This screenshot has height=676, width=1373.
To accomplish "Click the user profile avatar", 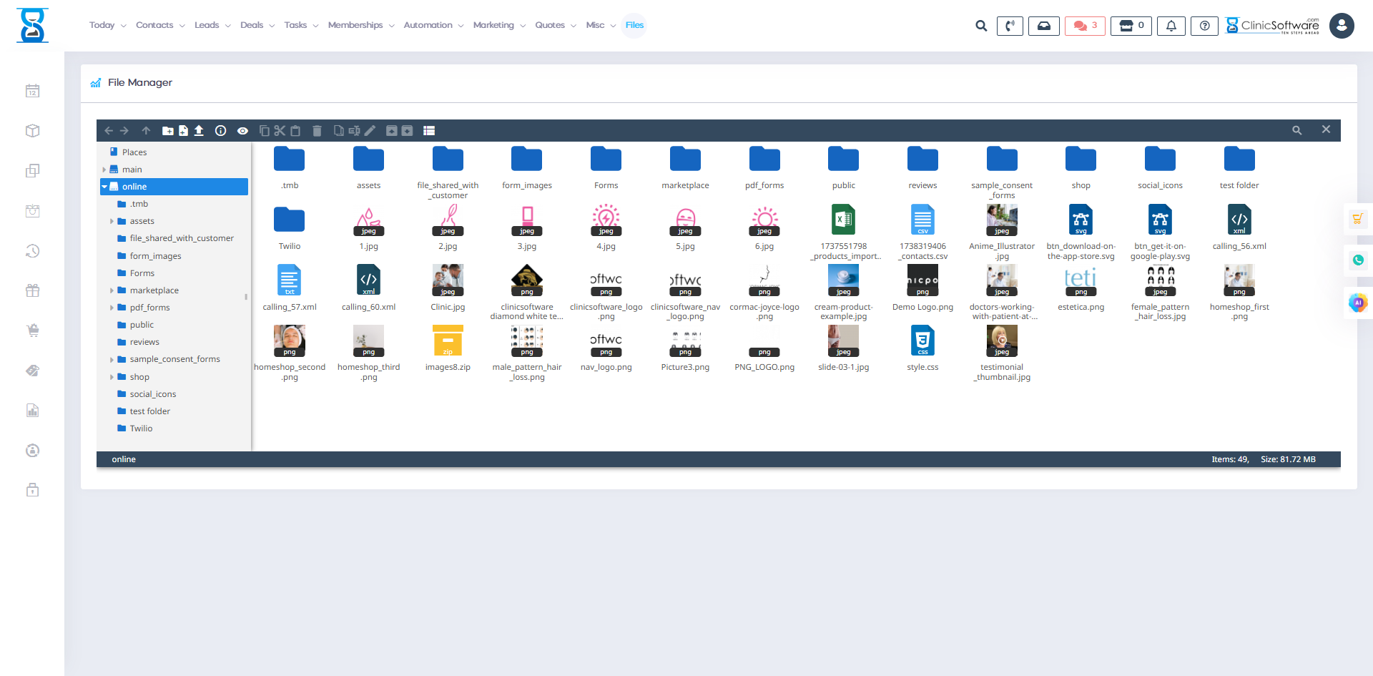I will pyautogui.click(x=1342, y=26).
